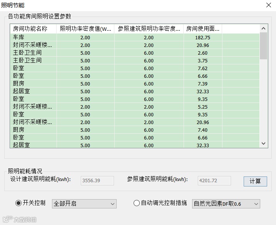Click the area cell 7.39
The width and height of the screenshot is (276, 225).
pyautogui.click(x=203, y=84)
